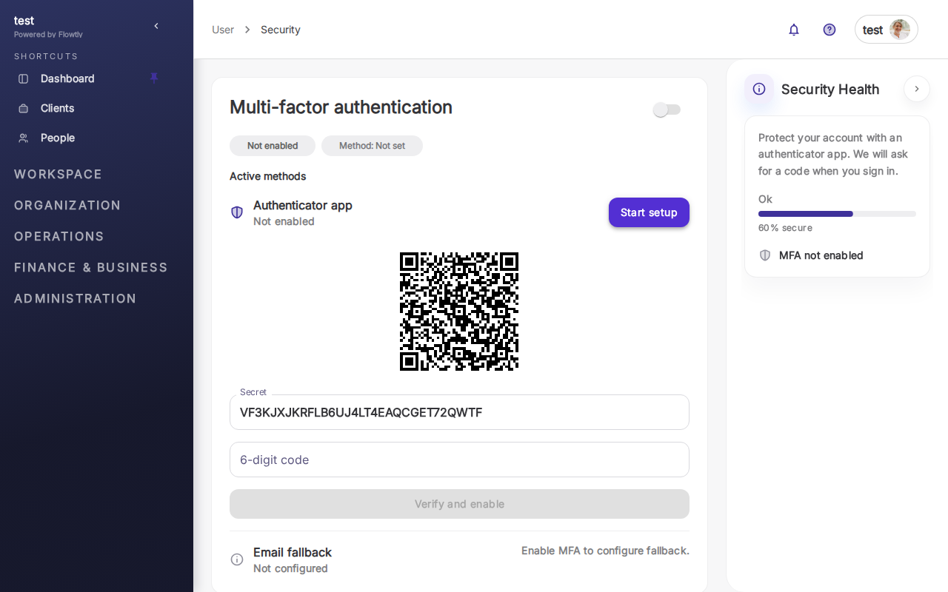This screenshot has height=592, width=948.
Task: Click the Method: Not set chip
Action: click(x=372, y=146)
